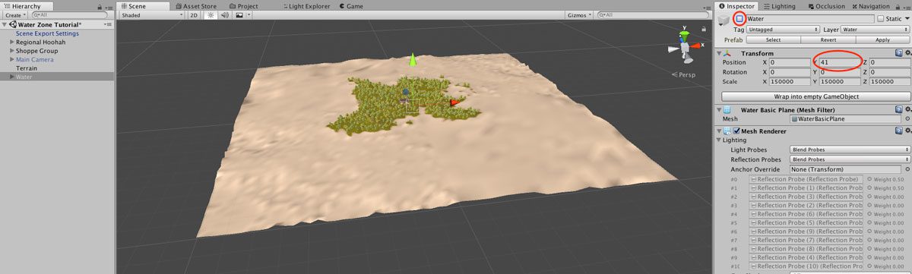Click the prefab Select button
The width and height of the screenshot is (912, 274).
point(773,39)
